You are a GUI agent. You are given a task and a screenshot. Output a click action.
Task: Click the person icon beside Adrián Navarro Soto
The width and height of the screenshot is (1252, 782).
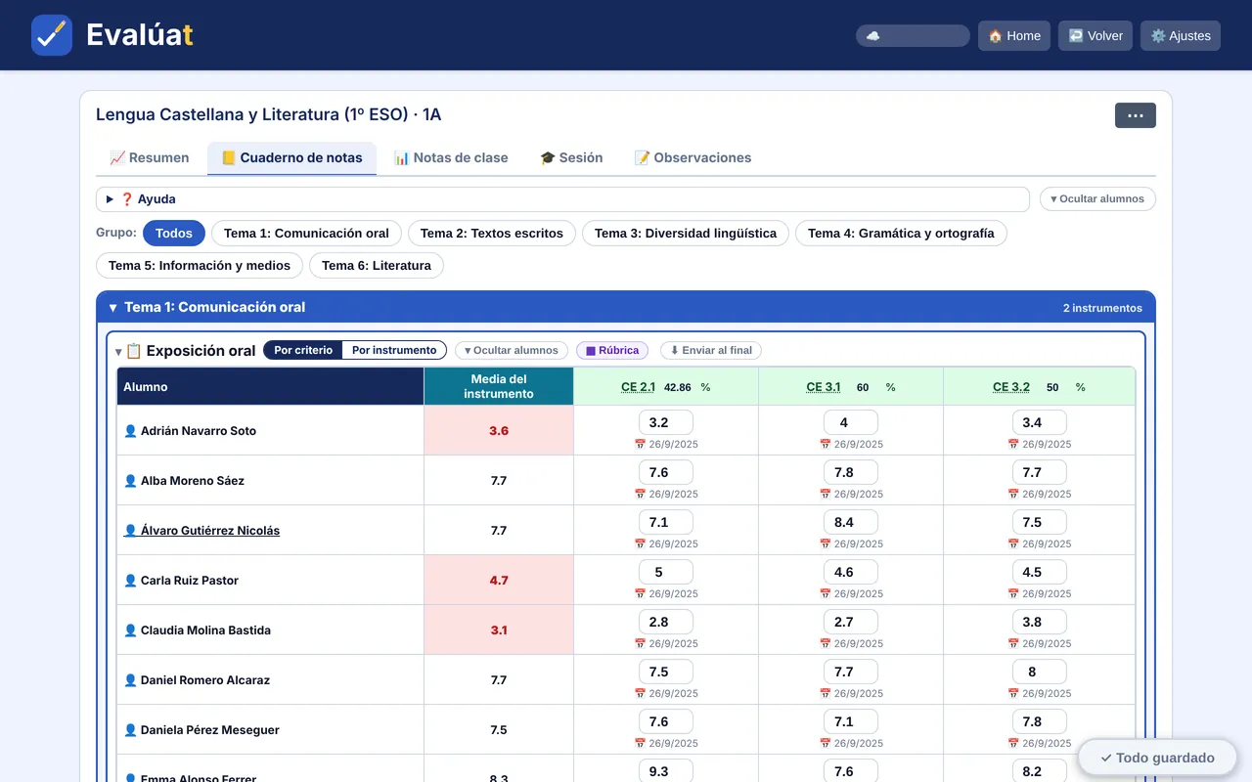(130, 431)
